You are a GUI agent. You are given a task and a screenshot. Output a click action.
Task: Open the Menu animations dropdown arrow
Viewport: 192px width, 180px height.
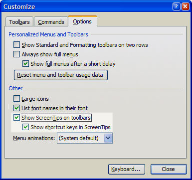(108, 138)
